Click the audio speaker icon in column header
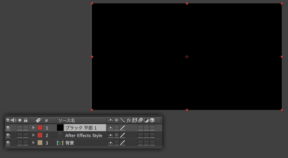 pos(13,120)
